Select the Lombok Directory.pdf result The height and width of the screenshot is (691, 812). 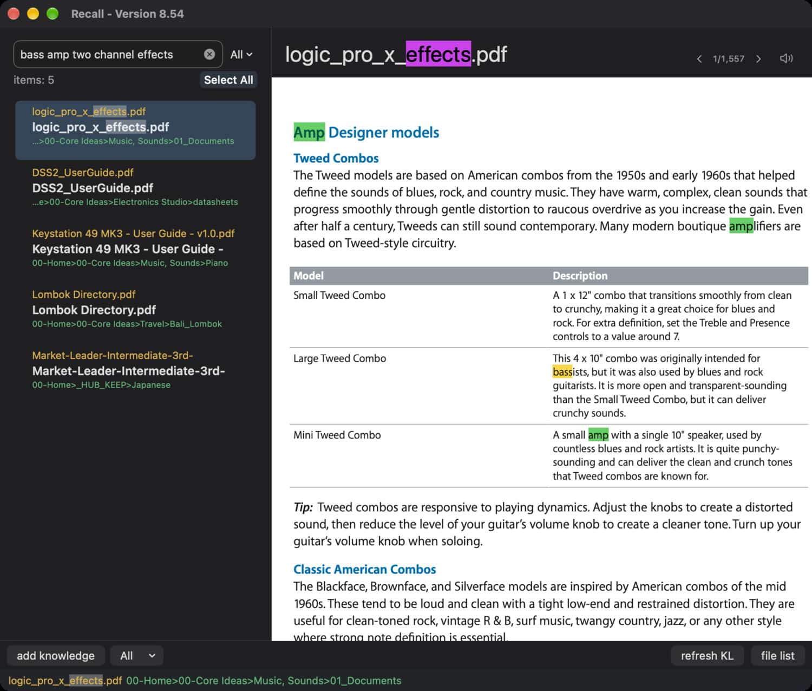(135, 309)
